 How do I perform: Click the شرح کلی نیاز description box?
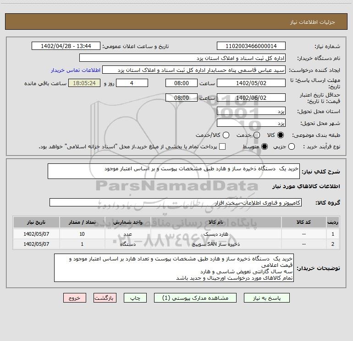point(174,171)
